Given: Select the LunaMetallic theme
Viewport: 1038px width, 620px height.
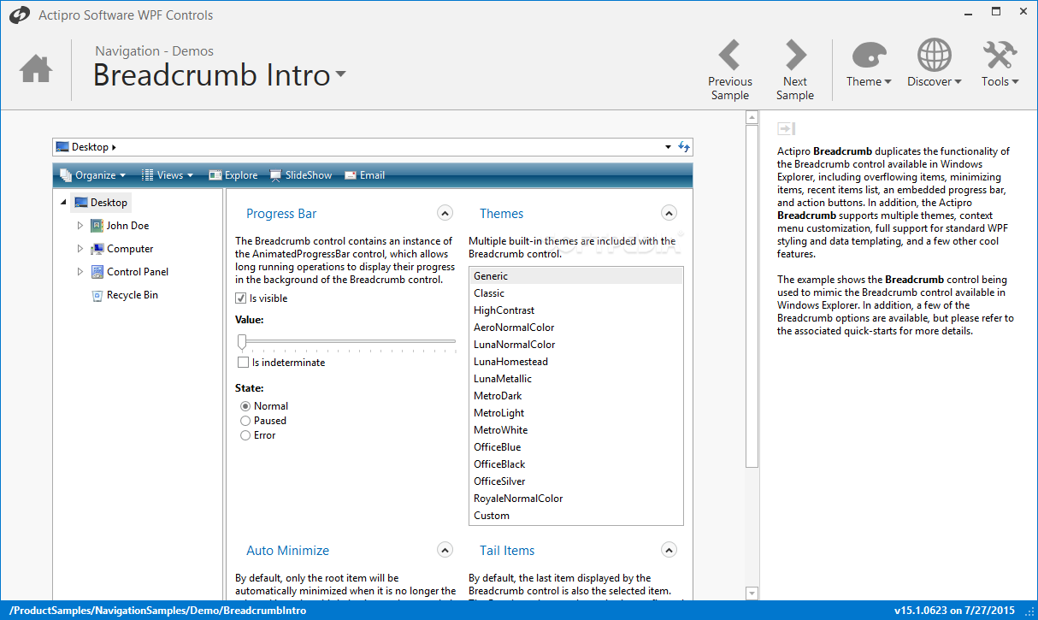Looking at the screenshot, I should [x=576, y=379].
